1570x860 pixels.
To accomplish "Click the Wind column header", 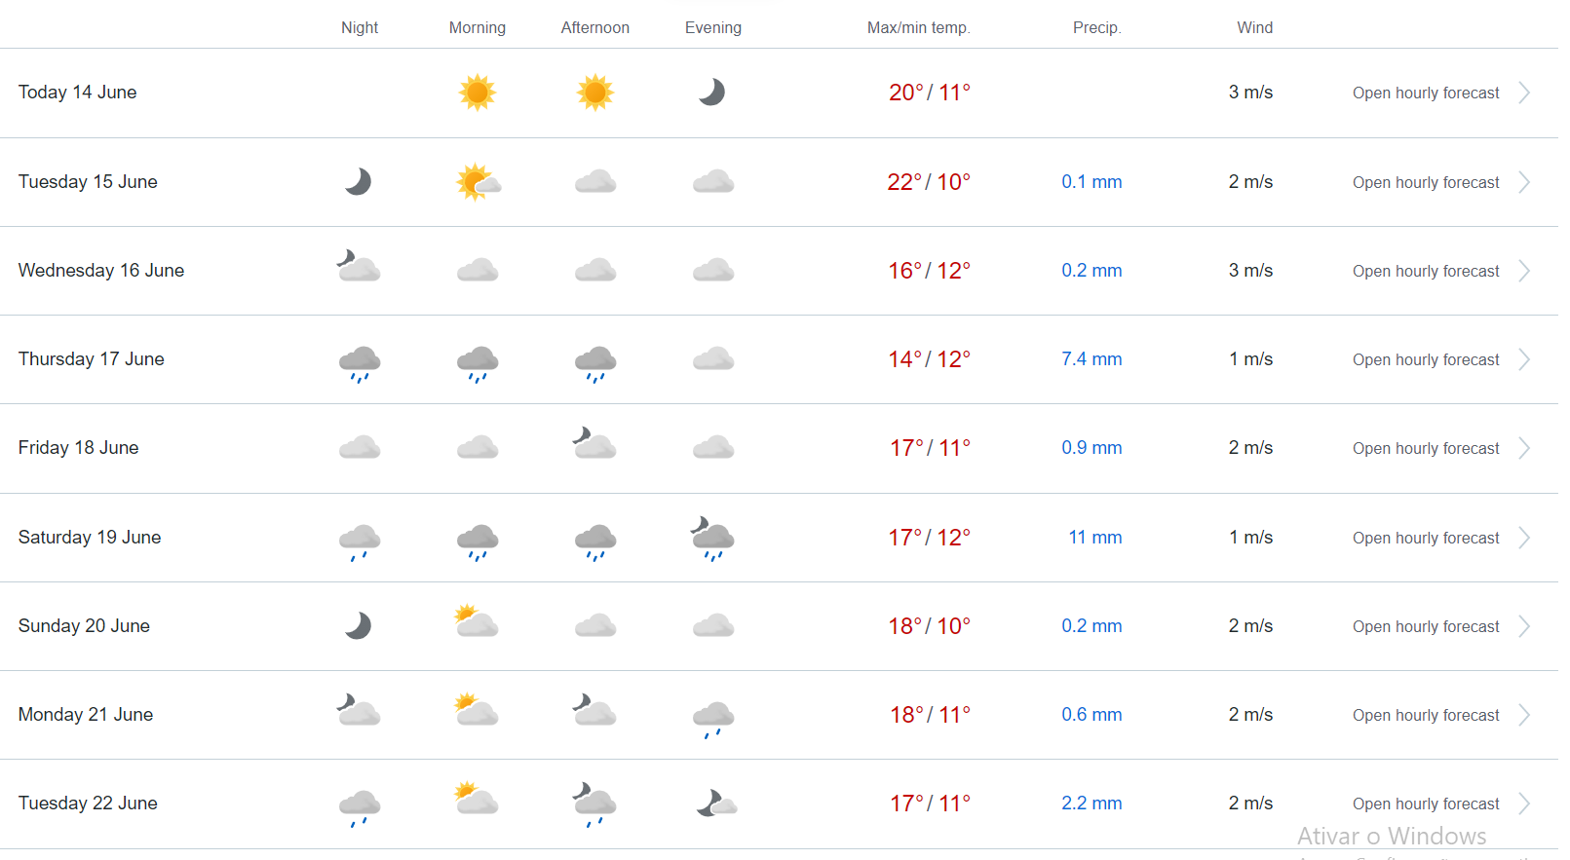I will click(1255, 27).
